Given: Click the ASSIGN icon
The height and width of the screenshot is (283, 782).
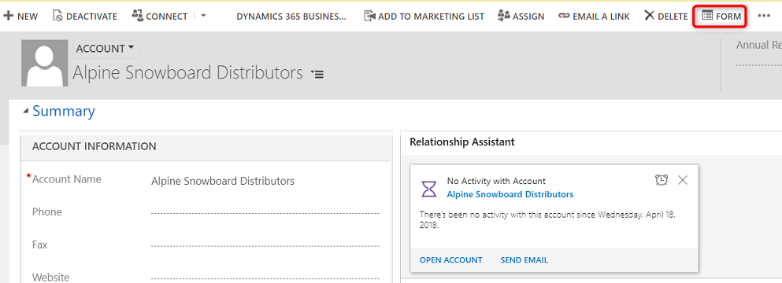Looking at the screenshot, I should [504, 16].
